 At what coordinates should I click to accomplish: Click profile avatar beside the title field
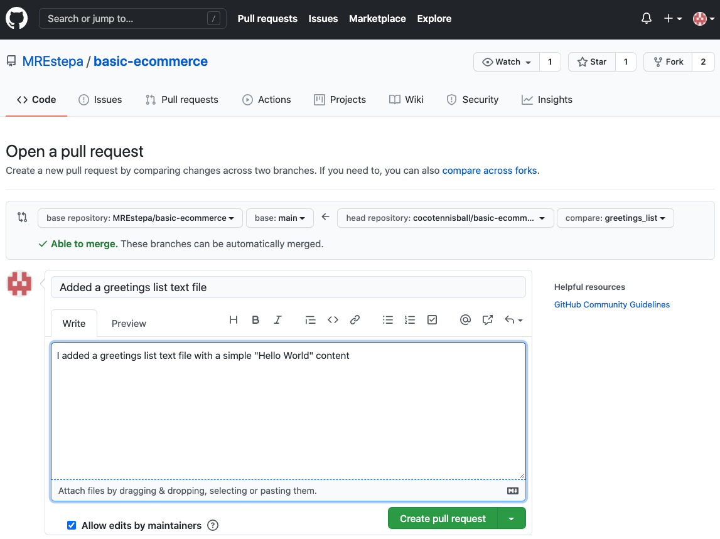[19, 283]
